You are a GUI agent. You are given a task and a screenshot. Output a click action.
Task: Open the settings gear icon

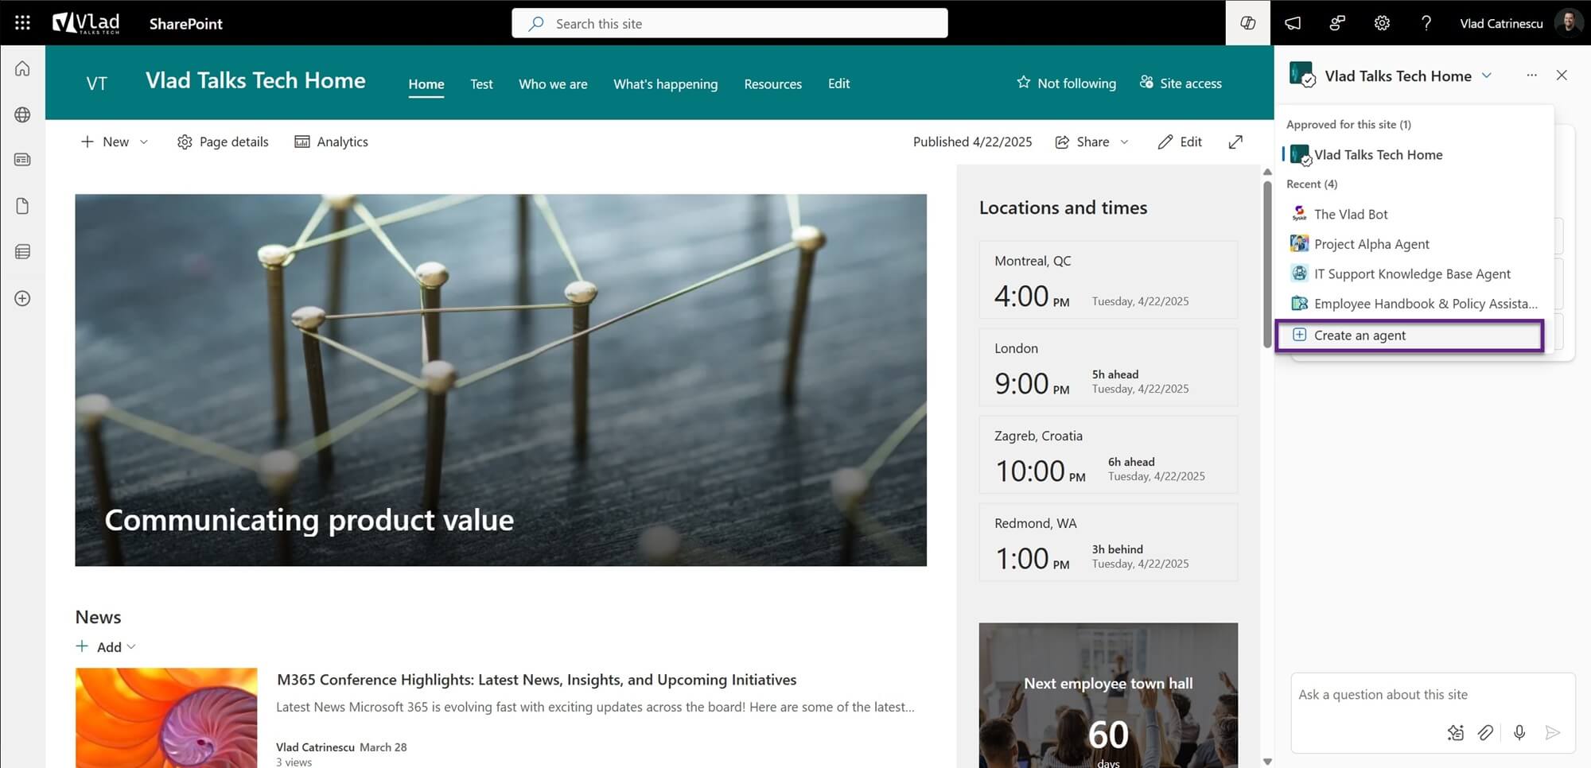pyautogui.click(x=1382, y=23)
